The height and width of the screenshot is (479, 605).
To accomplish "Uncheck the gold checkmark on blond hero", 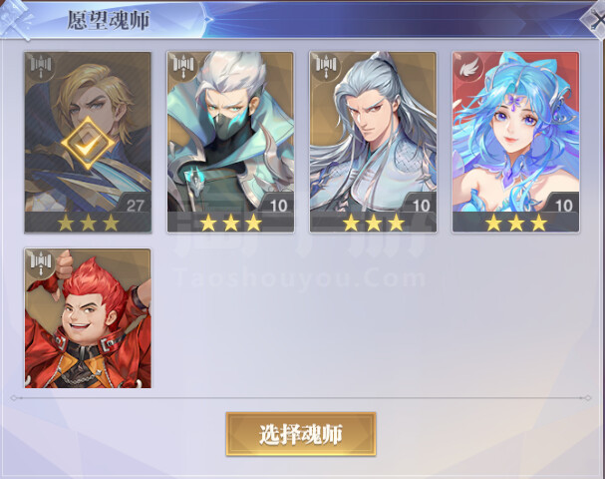I will 88,144.
